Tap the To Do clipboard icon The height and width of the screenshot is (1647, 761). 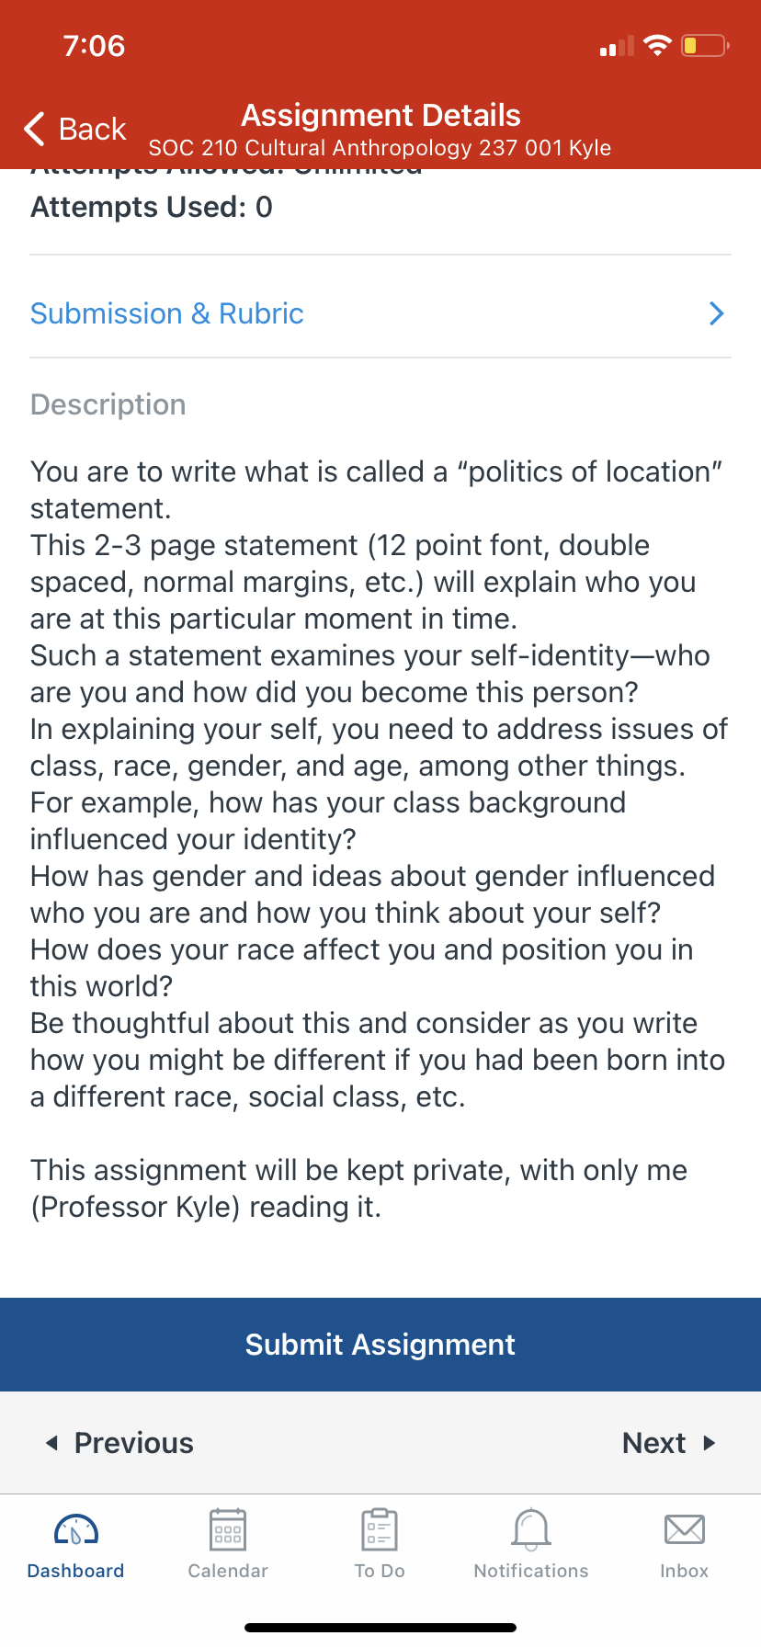click(x=380, y=1530)
